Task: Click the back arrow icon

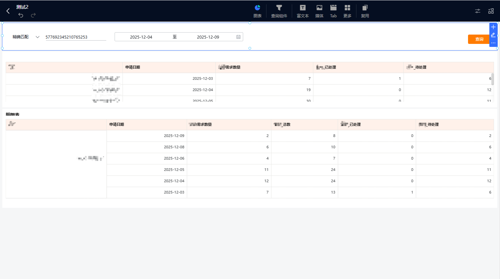Action: [8, 11]
